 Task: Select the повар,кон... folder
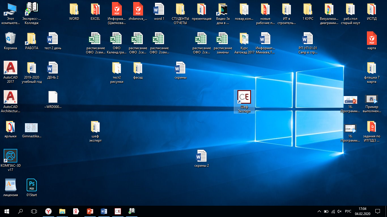244,12
